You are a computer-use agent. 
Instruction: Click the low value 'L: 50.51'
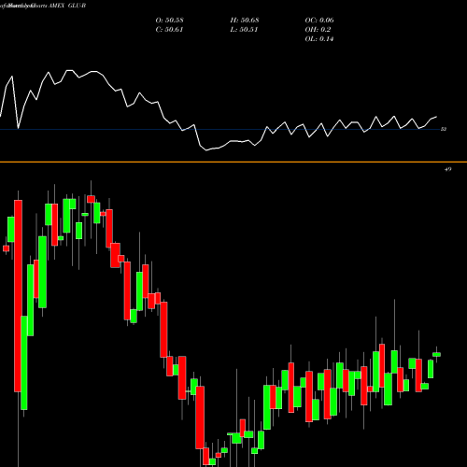pyautogui.click(x=244, y=29)
